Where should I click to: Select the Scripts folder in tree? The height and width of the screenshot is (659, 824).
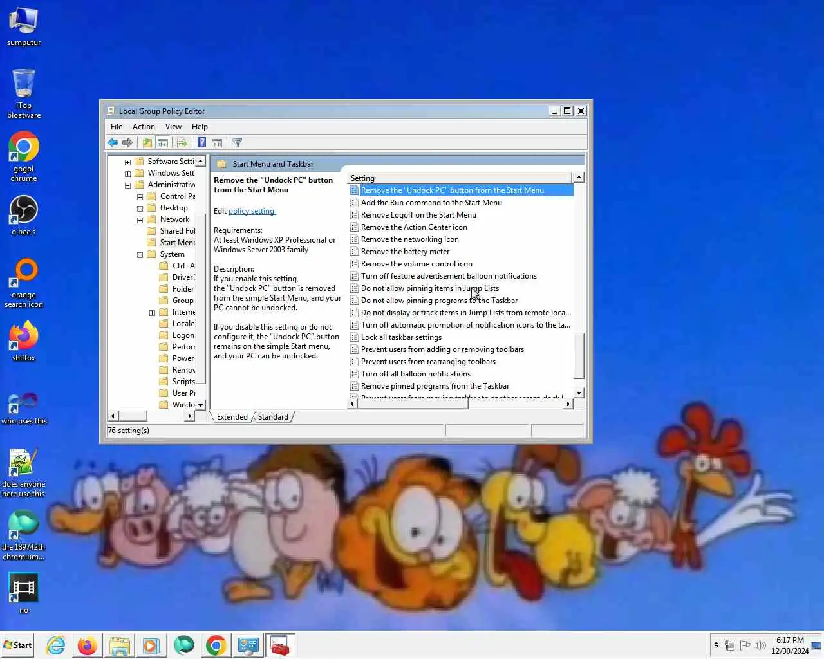coord(177,382)
